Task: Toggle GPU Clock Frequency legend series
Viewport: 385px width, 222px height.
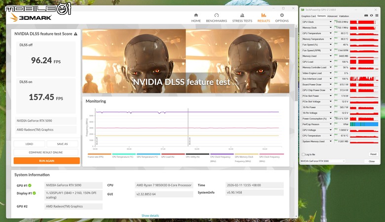Action: pos(271,158)
